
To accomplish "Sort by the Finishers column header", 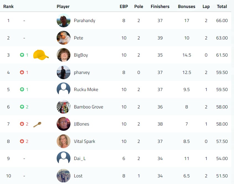I will (x=160, y=7).
